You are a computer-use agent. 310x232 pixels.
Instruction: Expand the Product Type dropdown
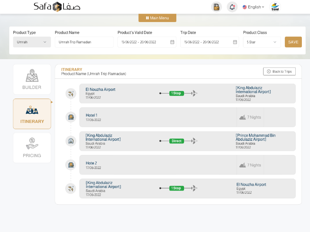[32, 42]
